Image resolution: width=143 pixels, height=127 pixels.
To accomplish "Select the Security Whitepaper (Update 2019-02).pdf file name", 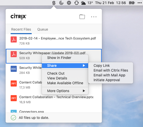I will coord(52,53).
